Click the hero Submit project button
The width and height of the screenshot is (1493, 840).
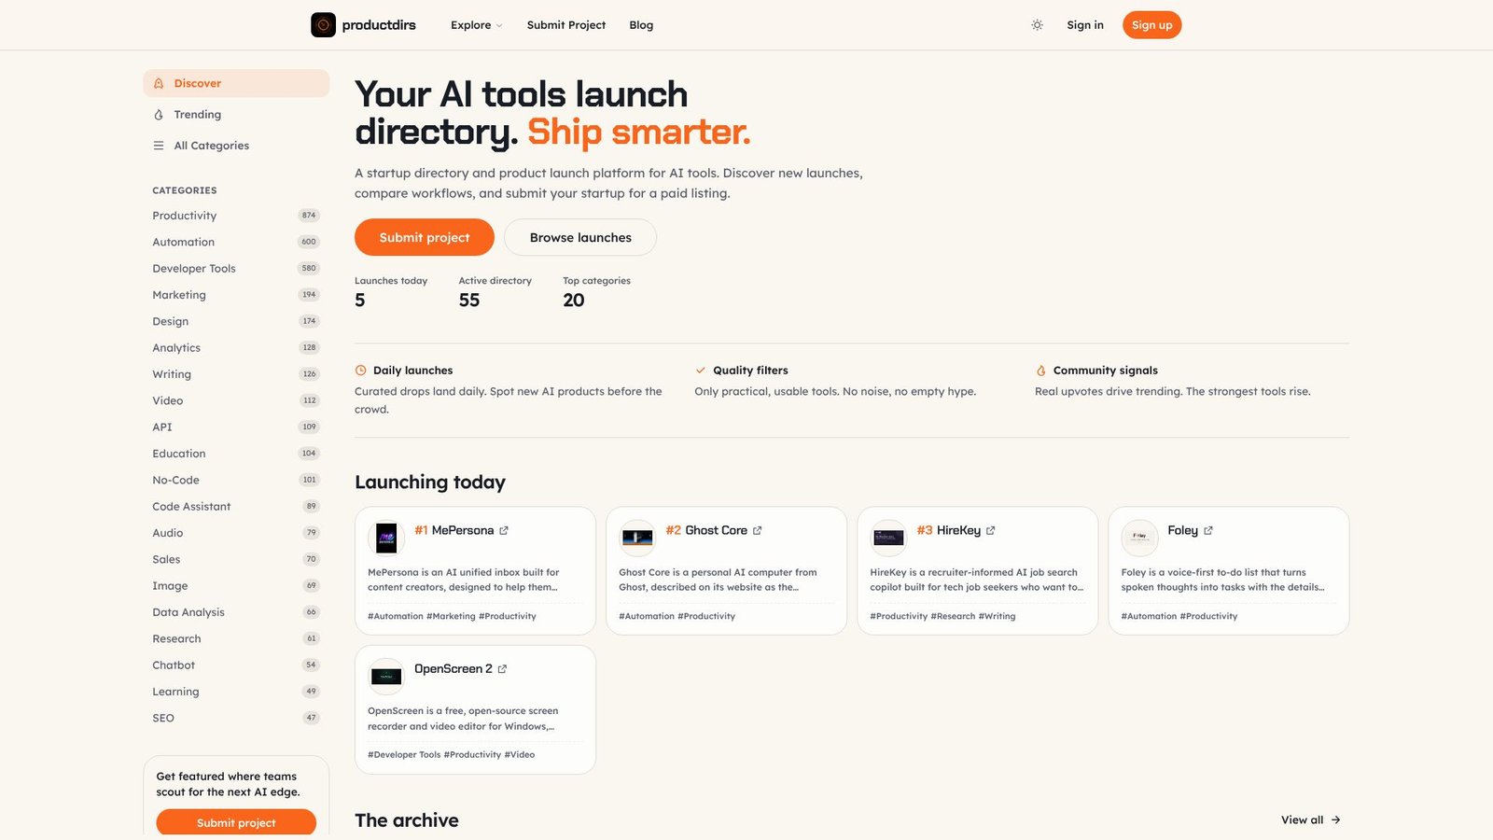click(425, 237)
